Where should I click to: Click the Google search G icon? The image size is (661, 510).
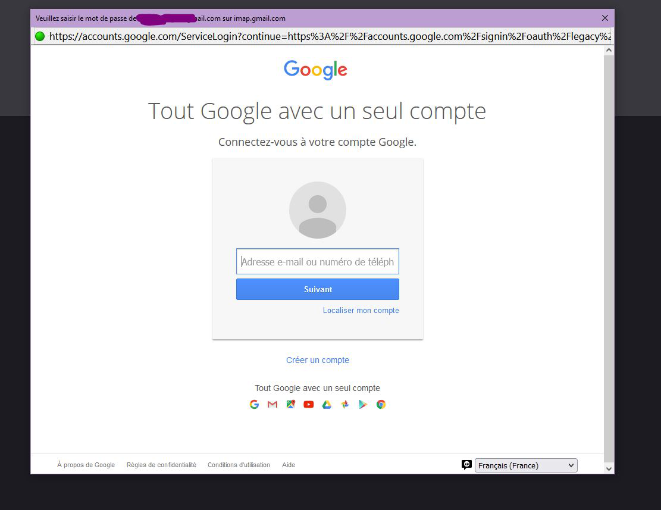coord(254,405)
